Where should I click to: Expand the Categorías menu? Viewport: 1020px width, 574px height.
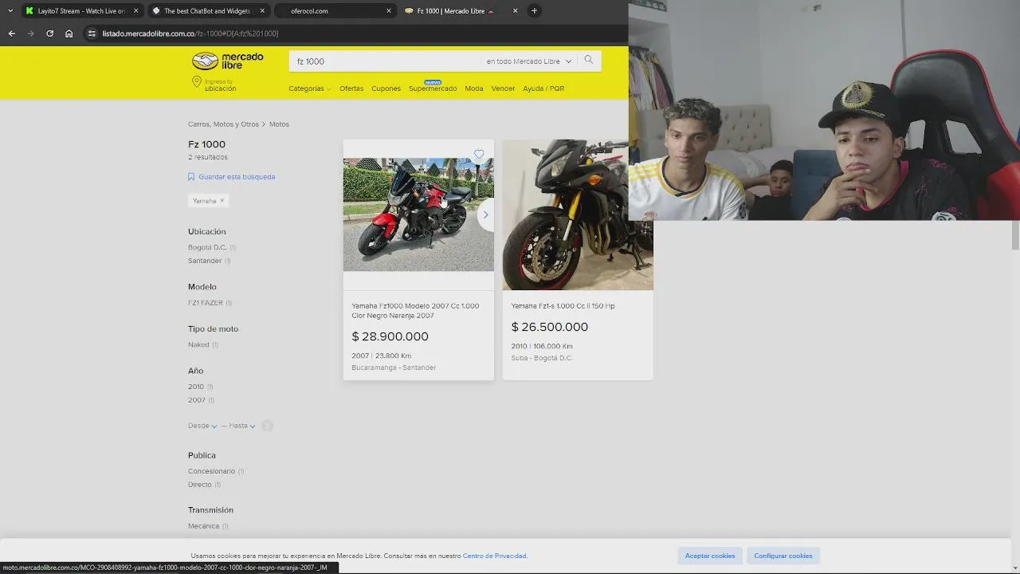309,88
